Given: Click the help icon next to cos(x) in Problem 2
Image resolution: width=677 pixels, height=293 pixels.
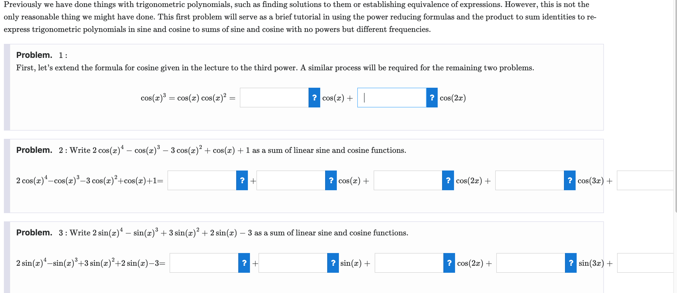Looking at the screenshot, I should point(331,180).
